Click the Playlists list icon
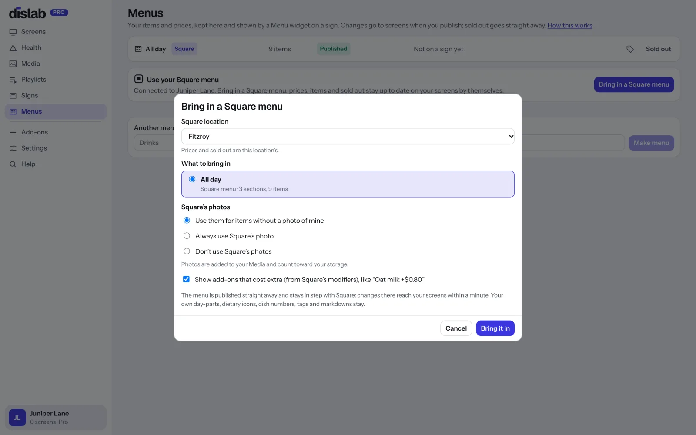The image size is (696, 435). [x=13, y=80]
